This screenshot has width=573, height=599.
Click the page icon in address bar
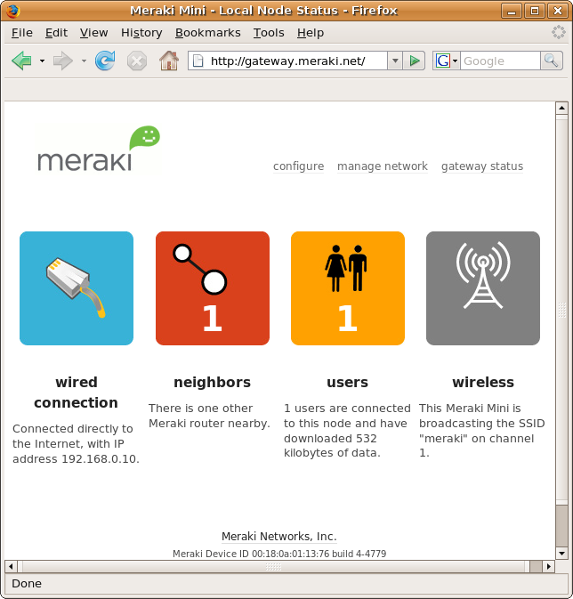[x=198, y=61]
